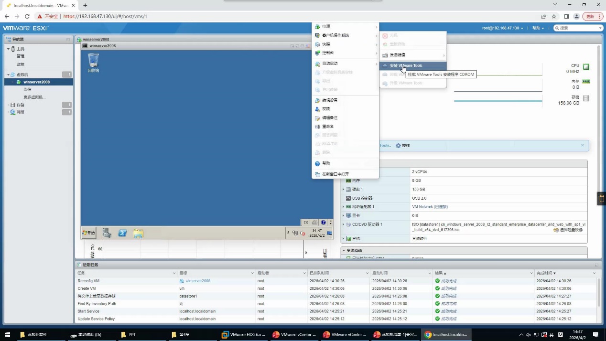The image size is (606, 341).
Task: Click the console keyboard icon
Action: (x=314, y=223)
